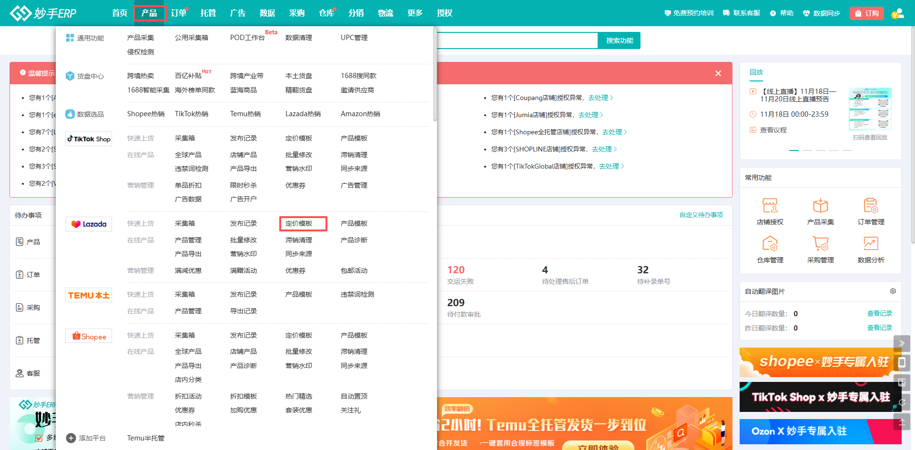The image size is (915, 450).
Task: Click the red 订购 subscribe button
Action: [x=866, y=13]
